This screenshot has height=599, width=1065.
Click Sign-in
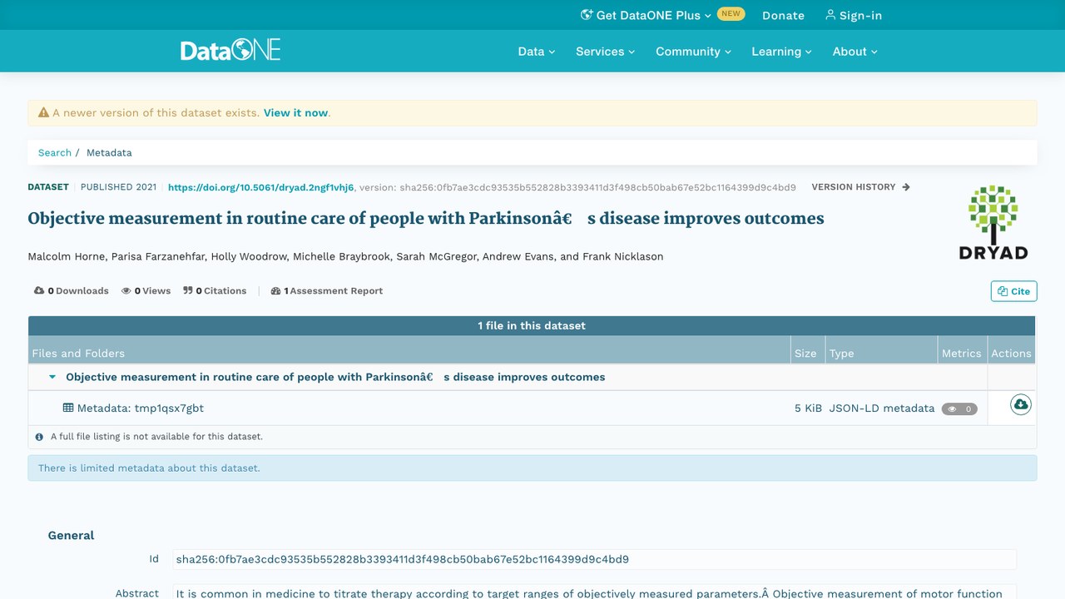[x=853, y=15]
